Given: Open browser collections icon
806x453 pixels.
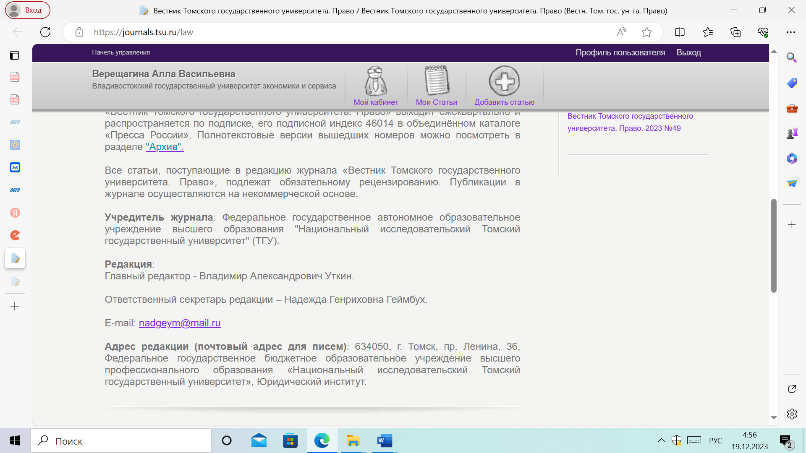Looking at the screenshot, I should [x=735, y=32].
